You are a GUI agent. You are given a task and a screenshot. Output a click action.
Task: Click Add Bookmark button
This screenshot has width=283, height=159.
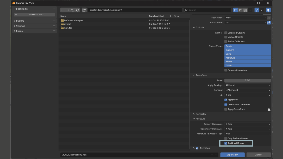pos(35,14)
